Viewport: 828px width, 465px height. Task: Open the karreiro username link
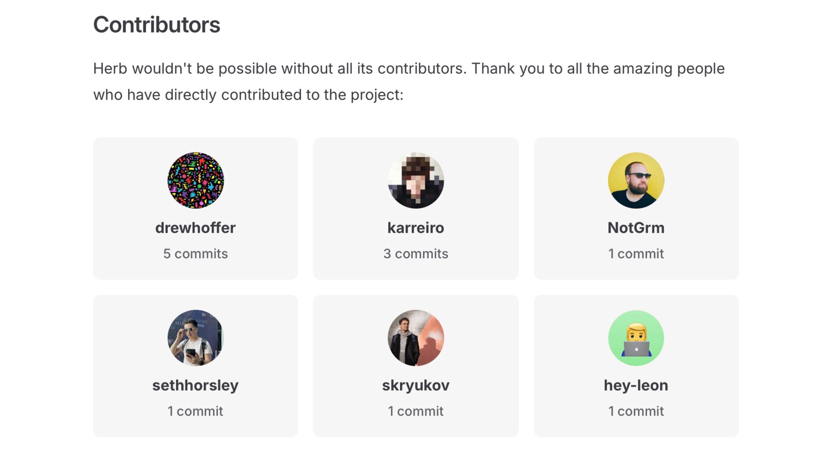point(416,228)
